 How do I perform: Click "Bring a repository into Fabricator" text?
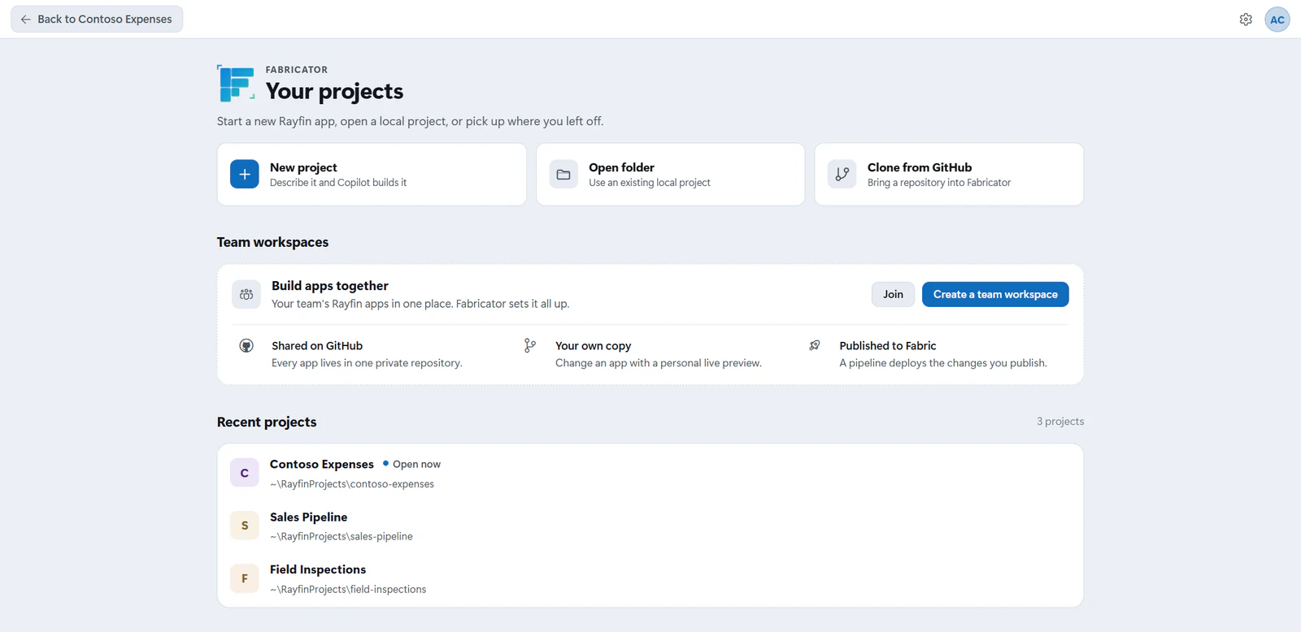tap(939, 183)
